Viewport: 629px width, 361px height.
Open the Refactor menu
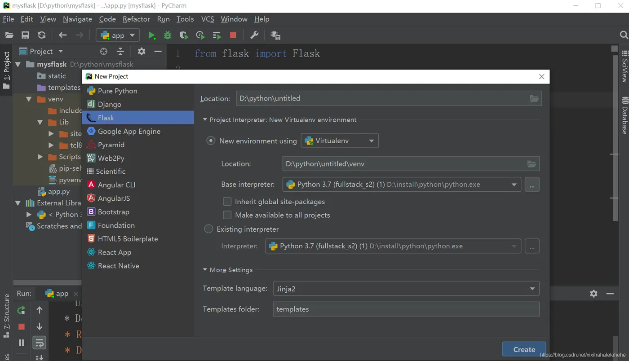136,19
